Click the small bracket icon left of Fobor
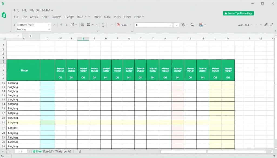This screenshot has height=158, width=277. (103, 25)
